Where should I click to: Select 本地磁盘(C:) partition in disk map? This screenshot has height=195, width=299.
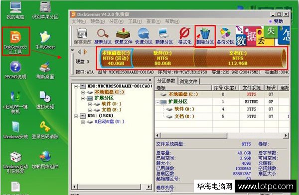[x=116, y=58]
